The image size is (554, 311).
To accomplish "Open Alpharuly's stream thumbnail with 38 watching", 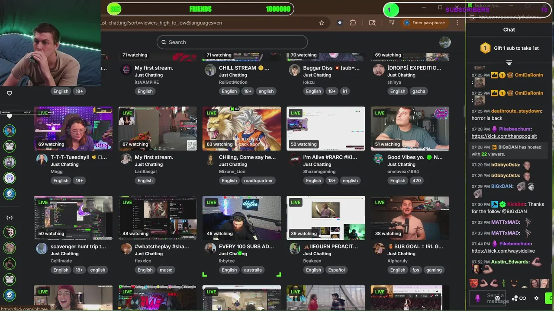I will (410, 218).
